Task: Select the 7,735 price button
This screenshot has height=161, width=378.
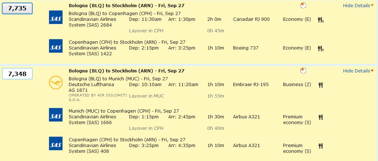Action: 17,9
